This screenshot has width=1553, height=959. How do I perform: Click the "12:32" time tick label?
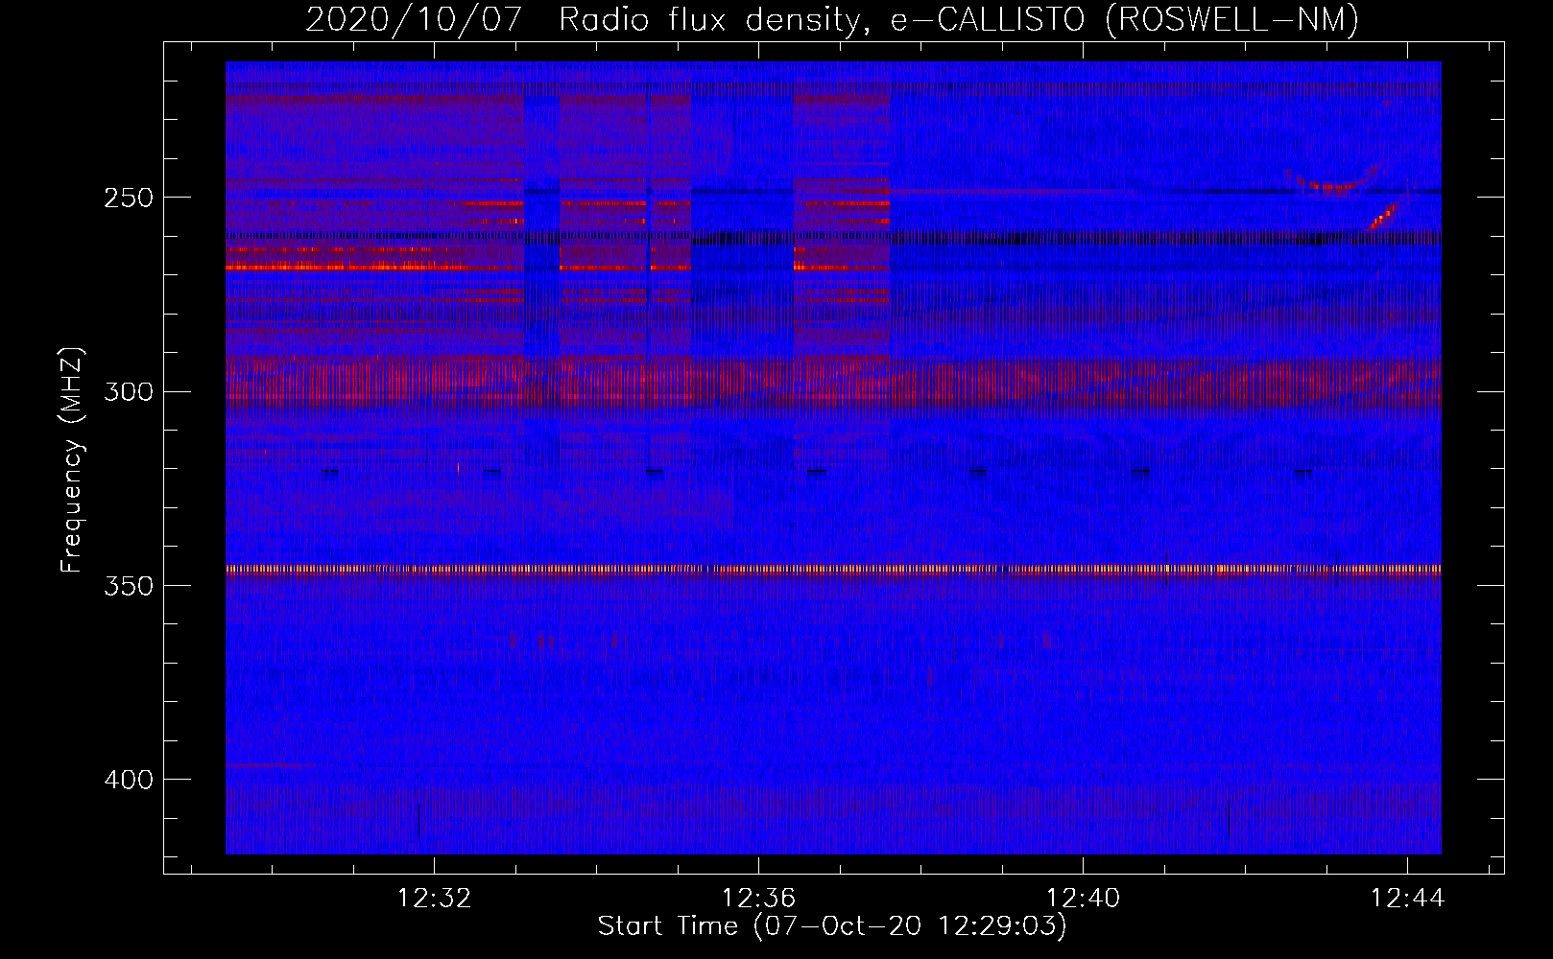[435, 899]
